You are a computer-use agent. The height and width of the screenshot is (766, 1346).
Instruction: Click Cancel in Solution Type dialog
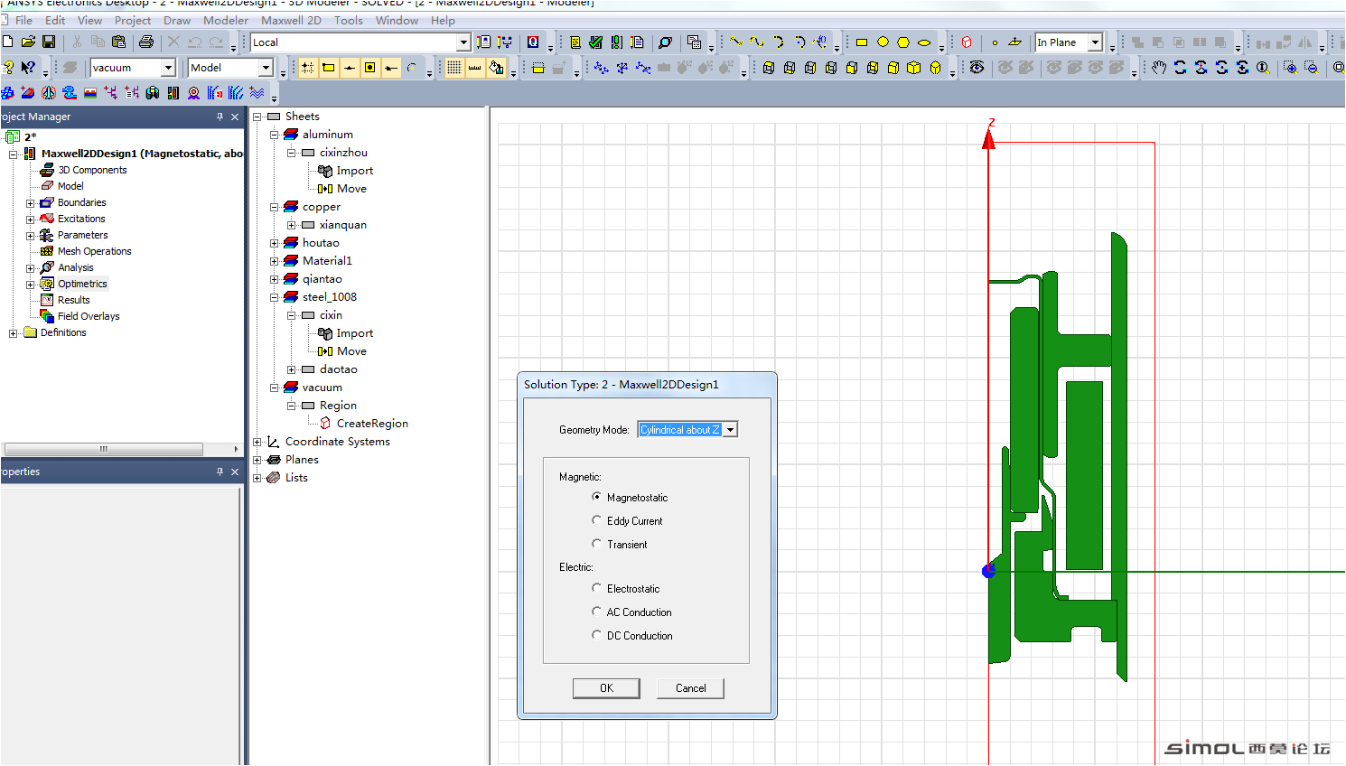click(691, 688)
